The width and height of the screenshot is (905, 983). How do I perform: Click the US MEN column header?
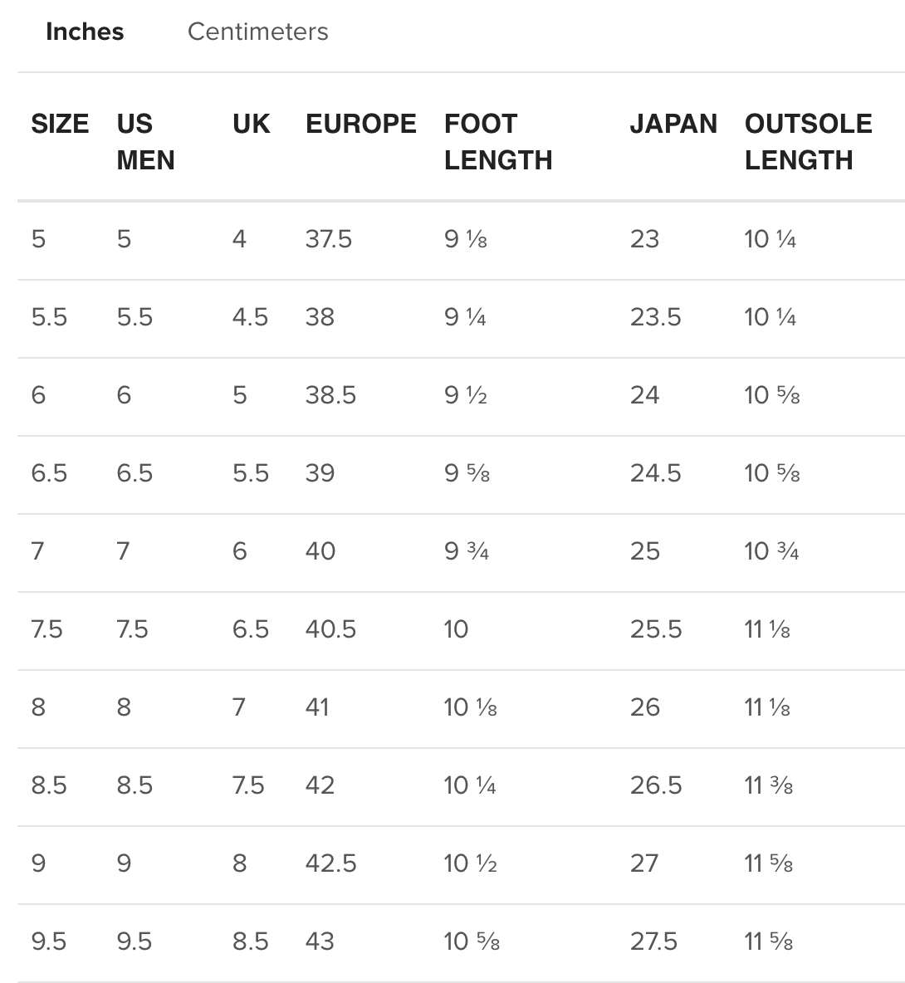(145, 142)
